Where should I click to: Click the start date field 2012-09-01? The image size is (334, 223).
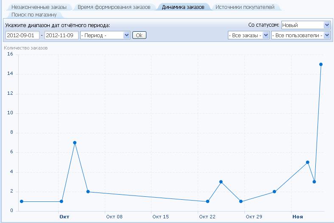pos(22,35)
